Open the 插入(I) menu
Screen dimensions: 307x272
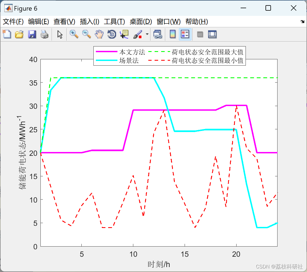tap(89, 22)
